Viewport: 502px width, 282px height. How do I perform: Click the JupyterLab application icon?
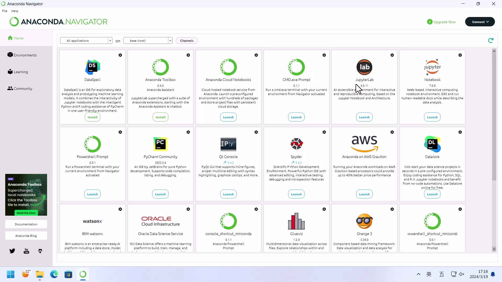[364, 67]
